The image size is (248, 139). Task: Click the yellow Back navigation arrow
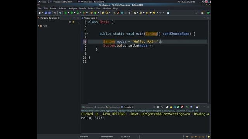click(x=154, y=13)
